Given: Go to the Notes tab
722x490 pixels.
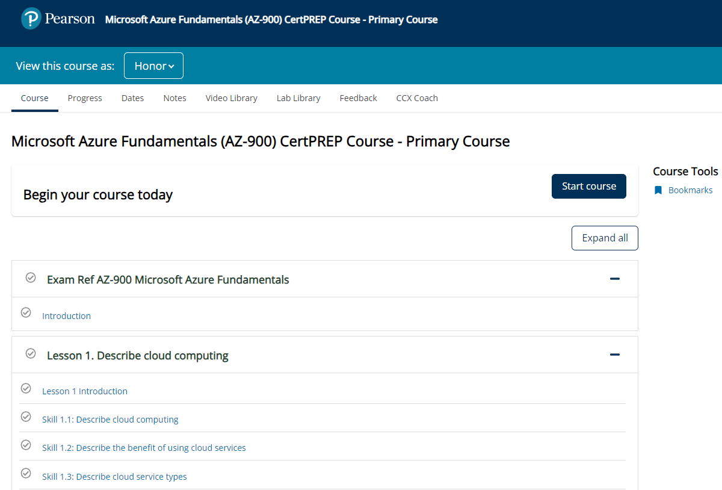Looking at the screenshot, I should coord(175,98).
